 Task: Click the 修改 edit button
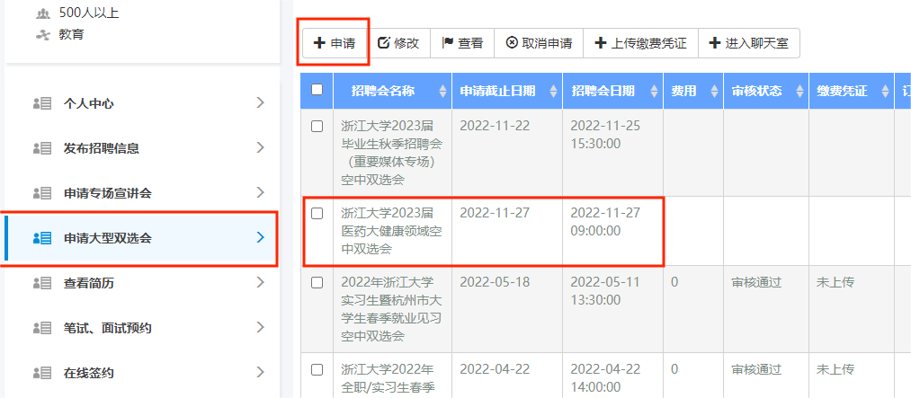click(397, 43)
